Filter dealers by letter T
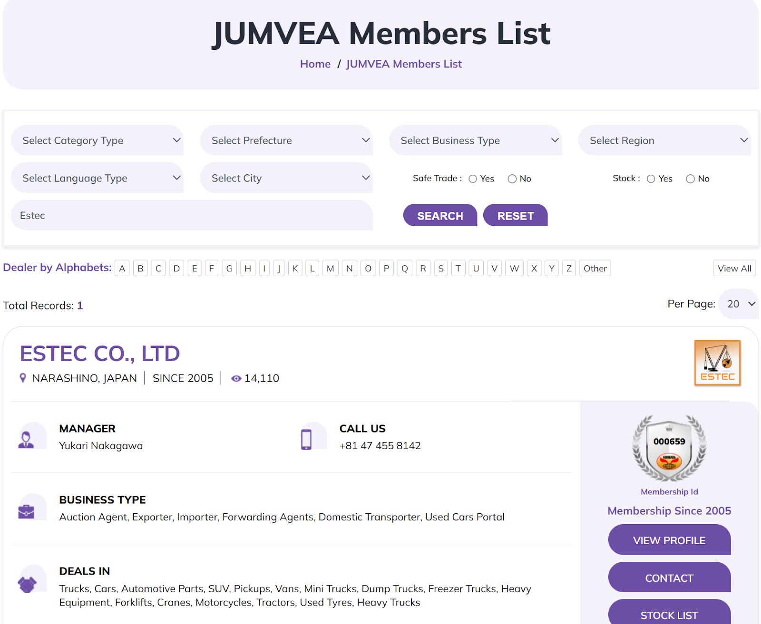761x624 pixels. 458,268
